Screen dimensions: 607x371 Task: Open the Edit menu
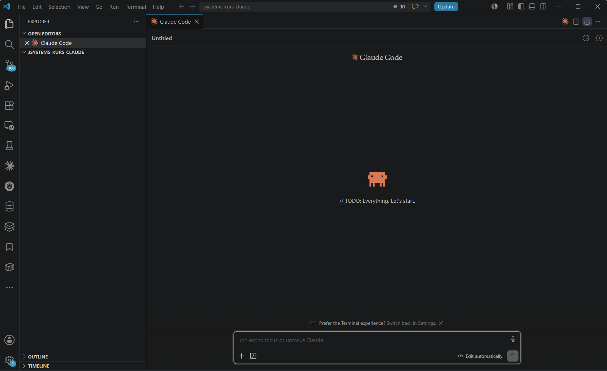point(37,7)
